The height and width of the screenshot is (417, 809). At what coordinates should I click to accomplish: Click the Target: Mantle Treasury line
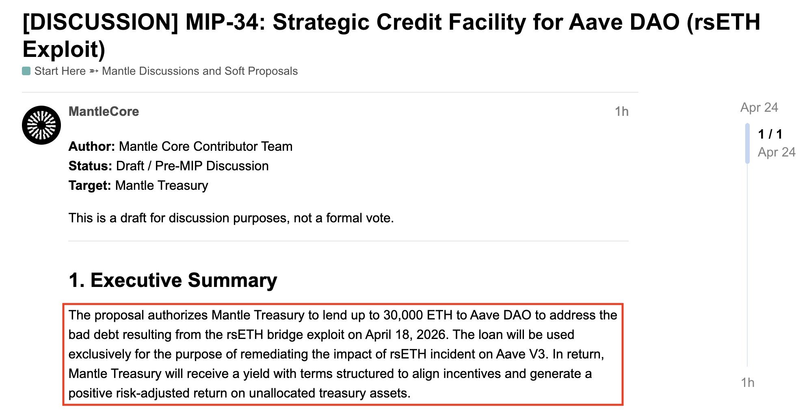(138, 185)
